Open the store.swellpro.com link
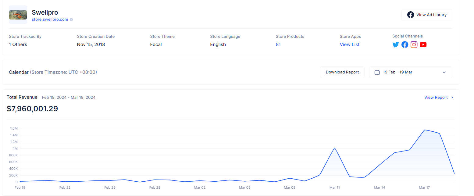 coord(50,20)
